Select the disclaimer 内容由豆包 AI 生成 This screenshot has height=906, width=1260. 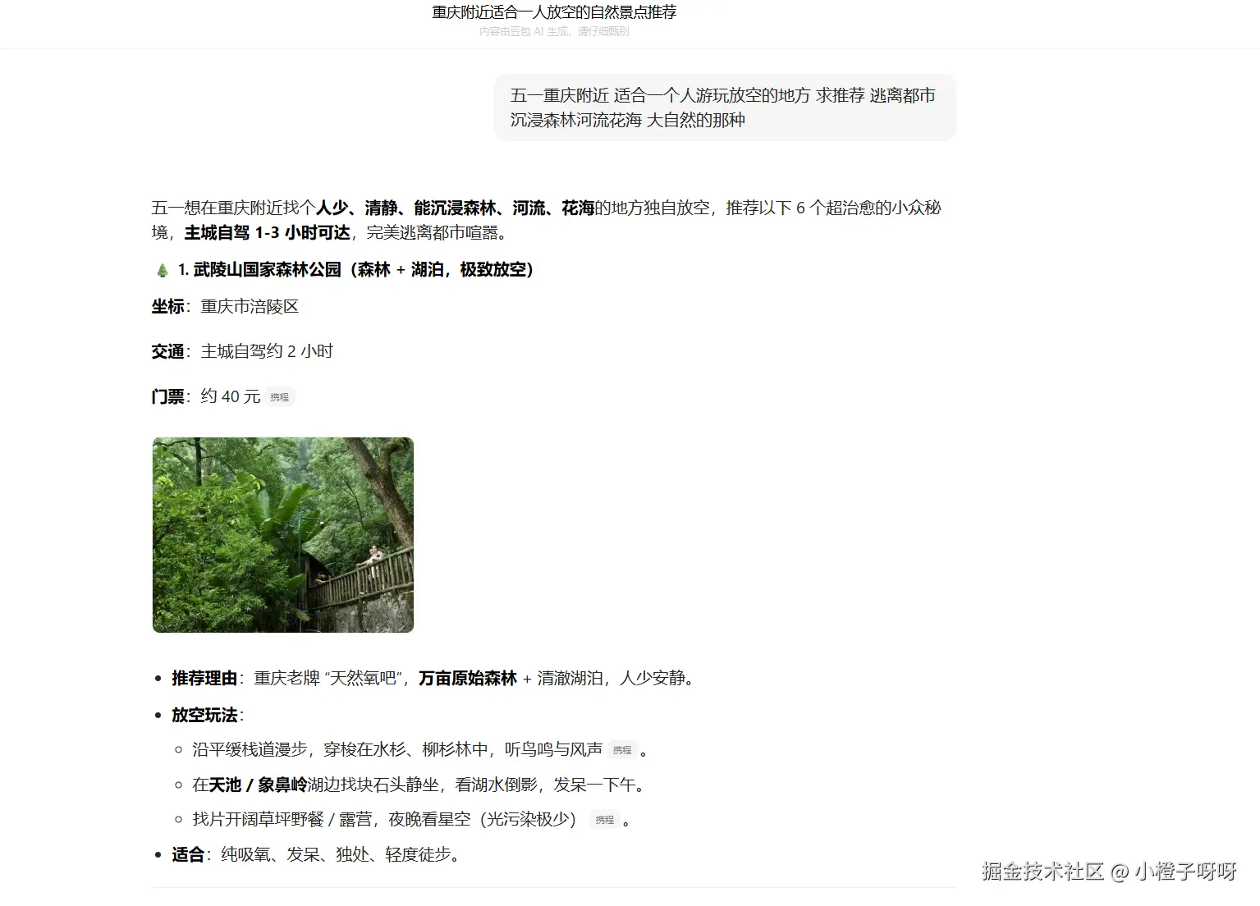(554, 31)
